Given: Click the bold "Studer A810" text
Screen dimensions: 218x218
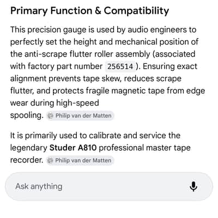Looking at the screenshot, I should pyautogui.click(x=73, y=148).
